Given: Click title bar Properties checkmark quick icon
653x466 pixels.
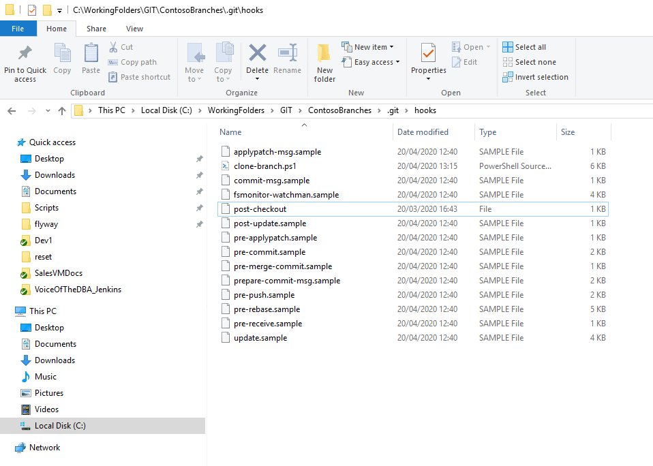Looking at the screenshot, I should coord(32,10).
